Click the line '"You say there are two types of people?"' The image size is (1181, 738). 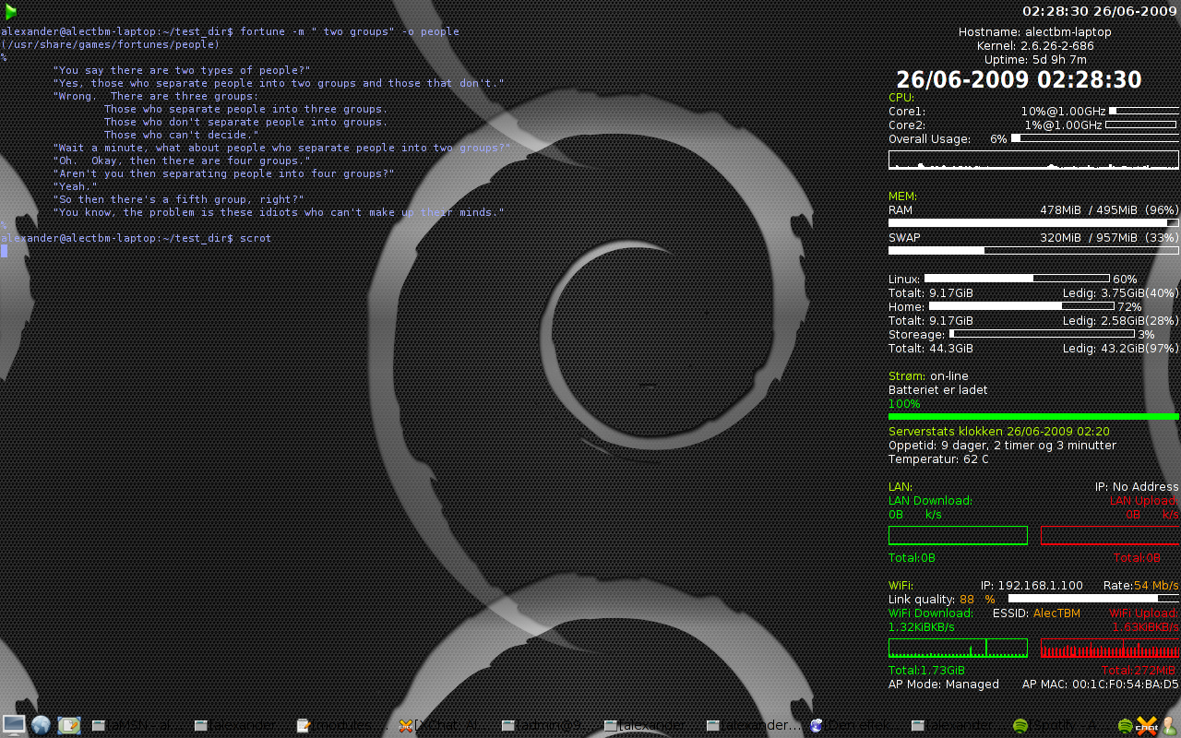[x=182, y=70]
